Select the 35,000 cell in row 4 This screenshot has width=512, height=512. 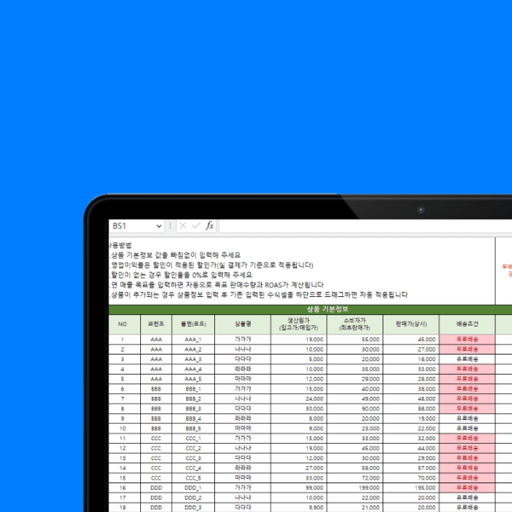point(355,369)
